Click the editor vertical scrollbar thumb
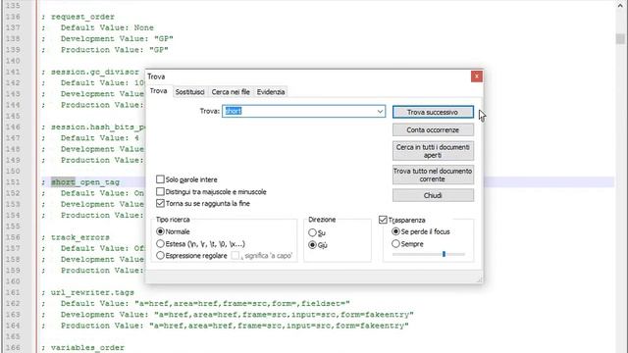628x353 pixels. [x=620, y=38]
